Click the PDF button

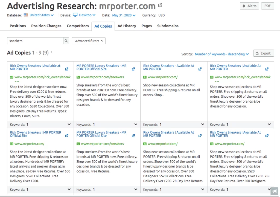coord(267,6)
